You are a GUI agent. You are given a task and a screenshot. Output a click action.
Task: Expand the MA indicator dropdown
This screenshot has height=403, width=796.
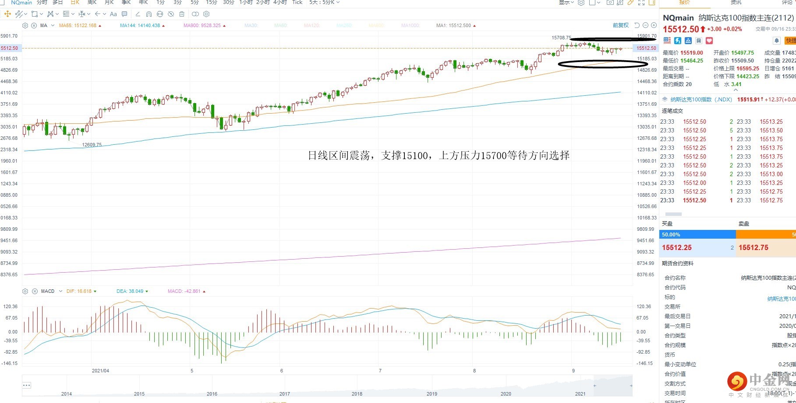click(x=53, y=25)
